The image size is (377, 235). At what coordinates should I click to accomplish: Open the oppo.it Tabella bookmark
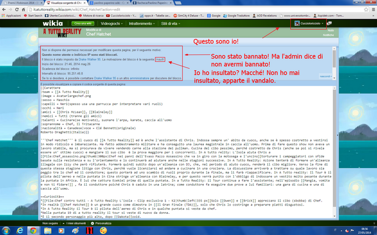coord(155,16)
